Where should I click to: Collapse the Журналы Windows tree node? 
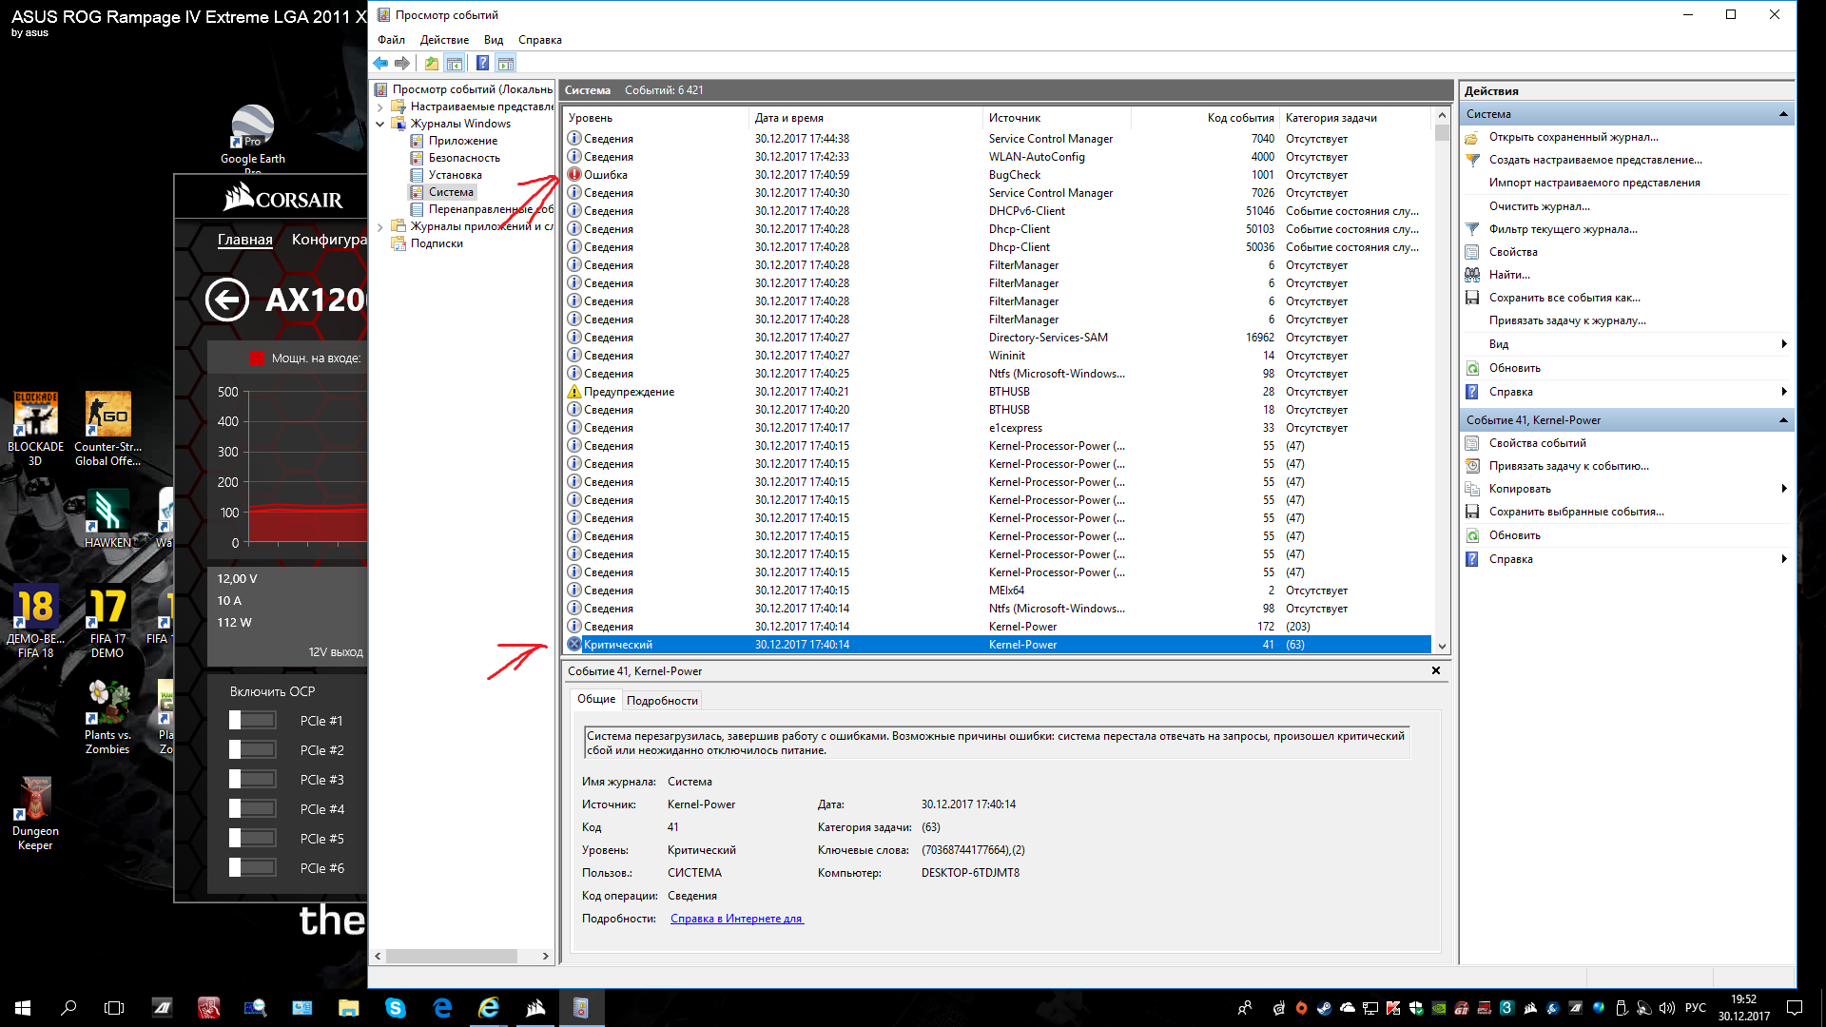pos(380,124)
